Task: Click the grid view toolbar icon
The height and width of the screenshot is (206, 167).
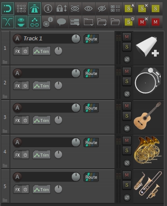Action: [21, 9]
